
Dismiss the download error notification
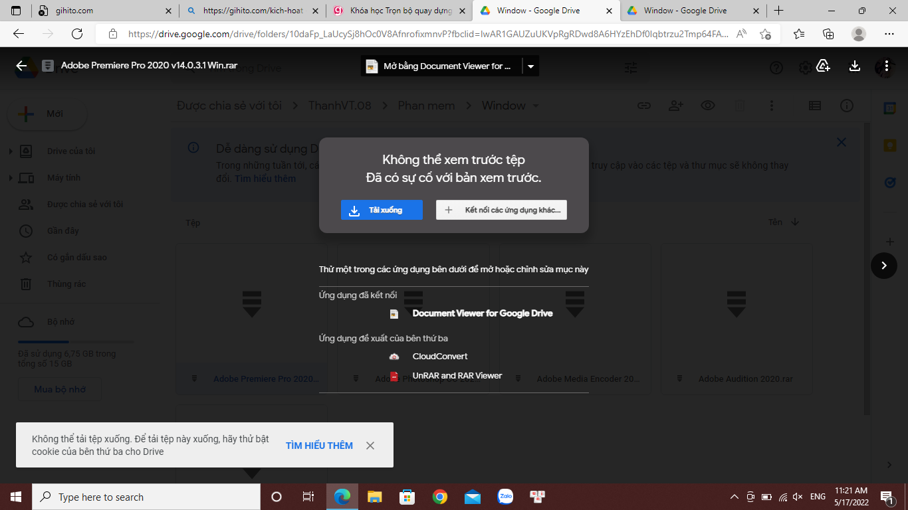pos(370,446)
